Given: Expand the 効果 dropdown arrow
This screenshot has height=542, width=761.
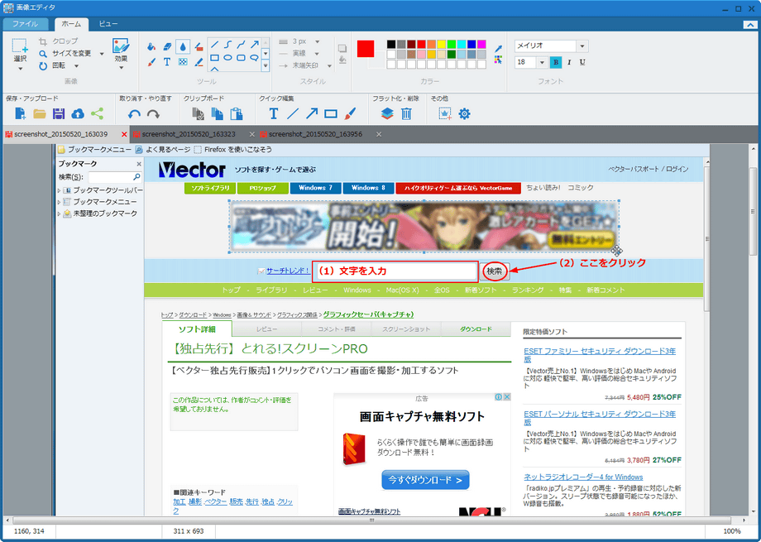Looking at the screenshot, I should coord(121,68).
